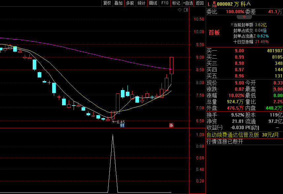The image size is (283, 194).
Task: Click the 今开 8.33 value
Action: pos(278,83)
